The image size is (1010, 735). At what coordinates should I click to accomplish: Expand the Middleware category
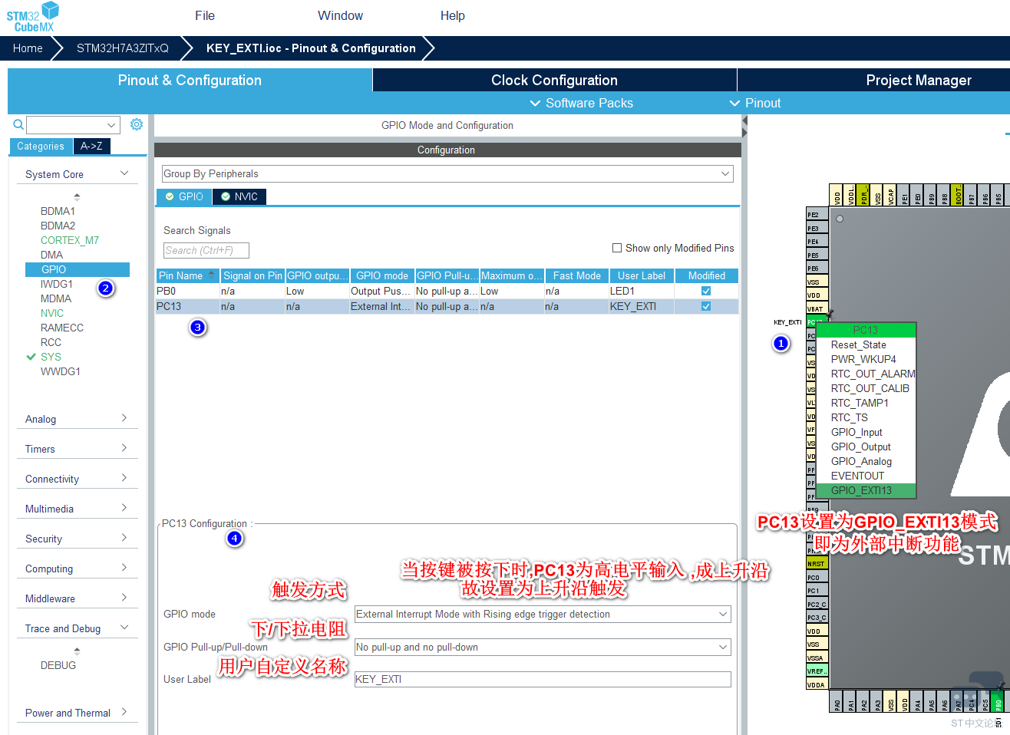tap(124, 598)
